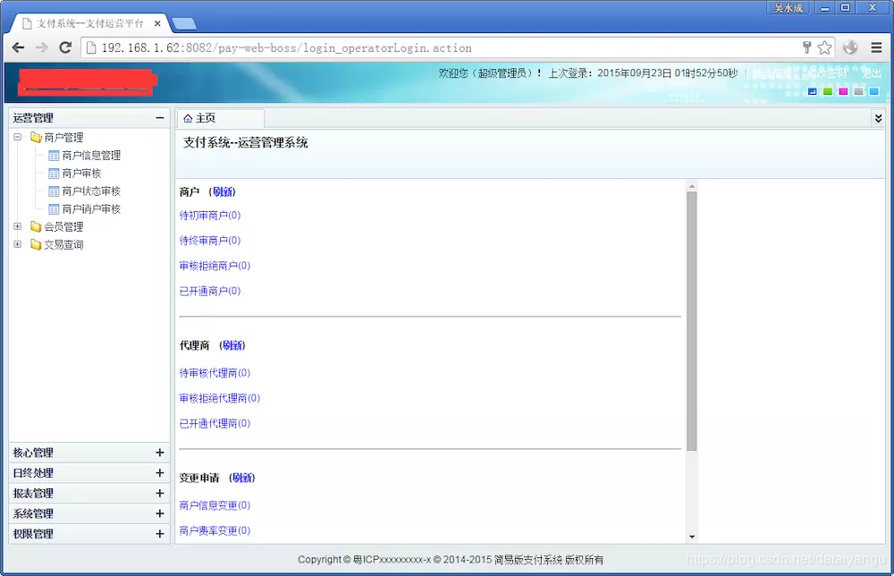Open the double-chevron dropdown right of the tab bar
The width and height of the screenshot is (894, 576).
(879, 117)
